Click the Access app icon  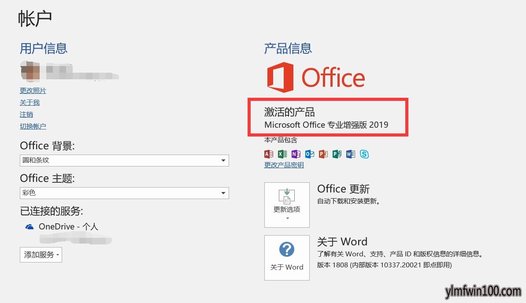click(x=269, y=154)
